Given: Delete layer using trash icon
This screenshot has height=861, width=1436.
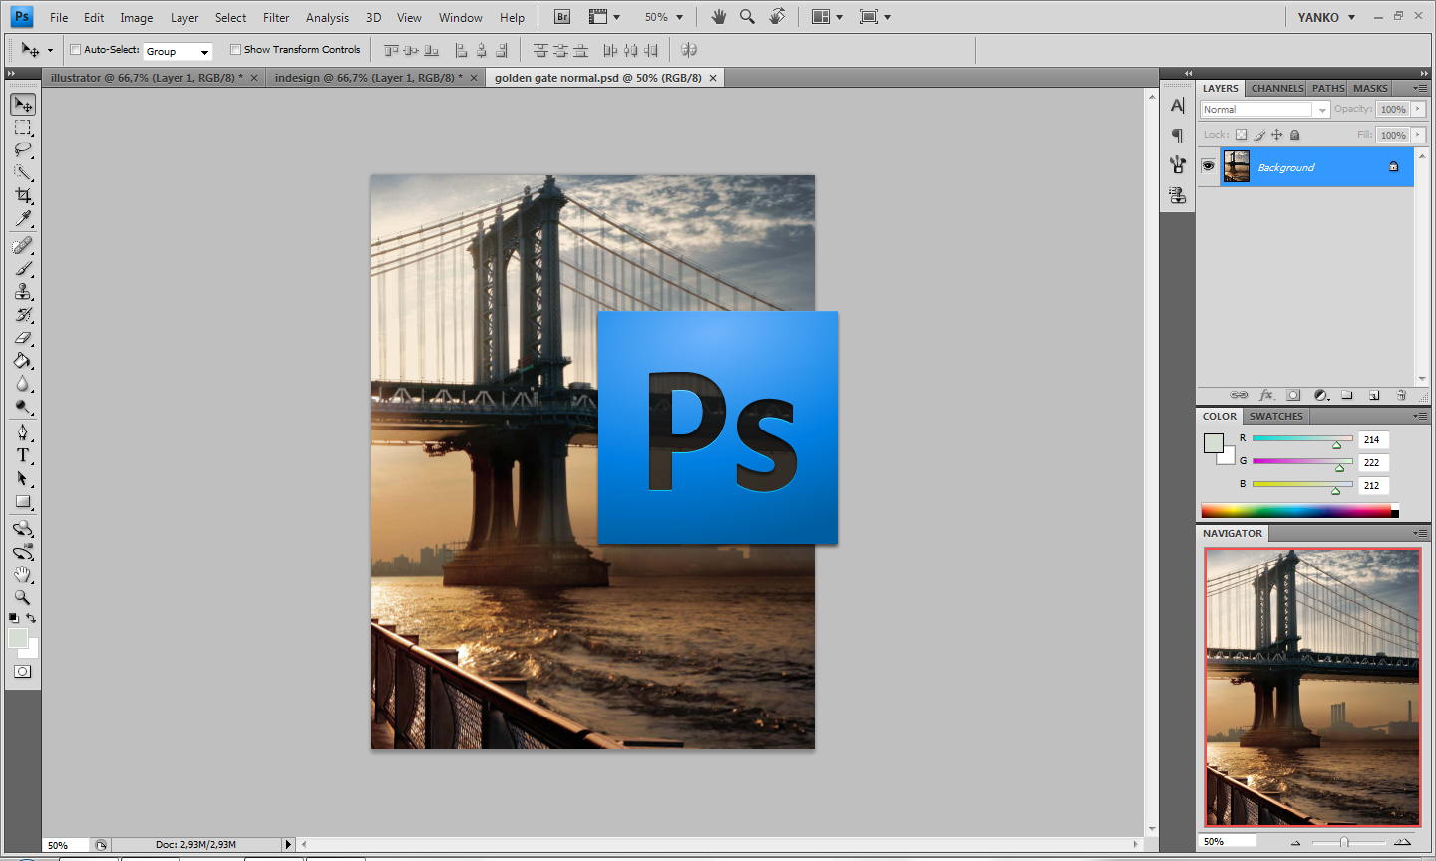Looking at the screenshot, I should (x=1401, y=396).
